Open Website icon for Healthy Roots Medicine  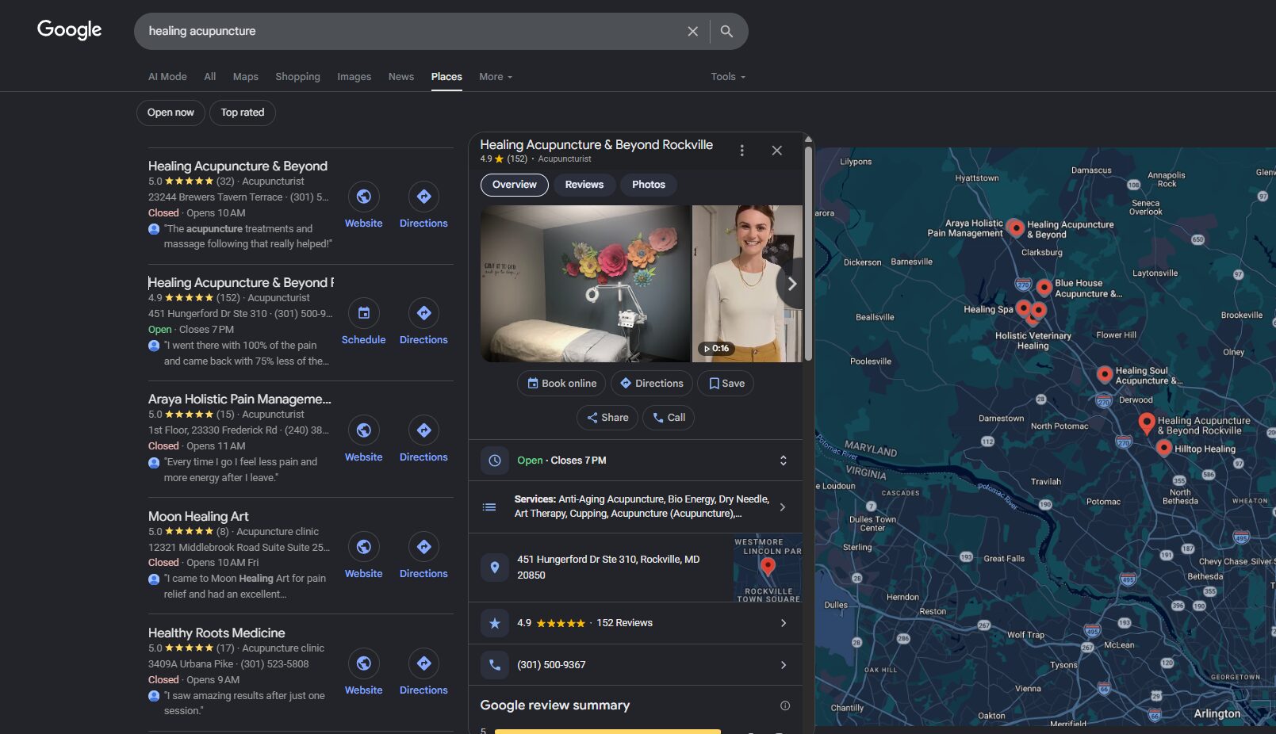363,663
